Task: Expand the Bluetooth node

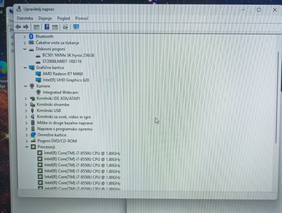Action: point(24,37)
